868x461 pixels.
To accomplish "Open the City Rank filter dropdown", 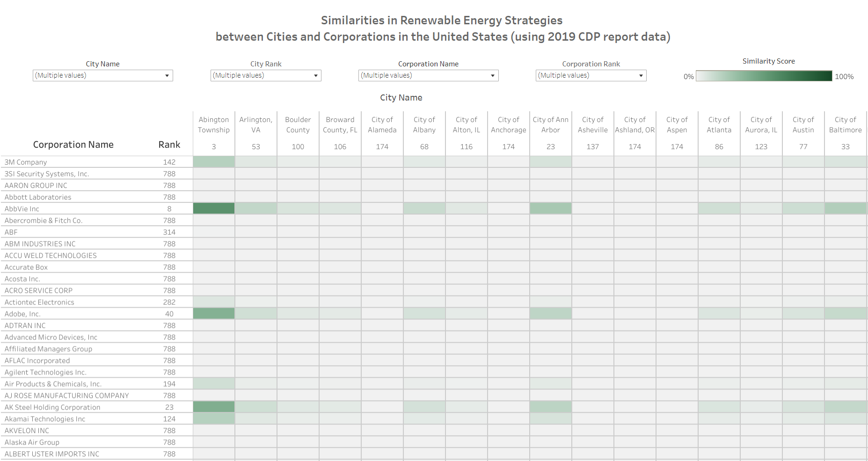I will point(265,75).
